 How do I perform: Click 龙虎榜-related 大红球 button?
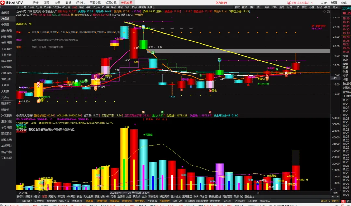227,201
